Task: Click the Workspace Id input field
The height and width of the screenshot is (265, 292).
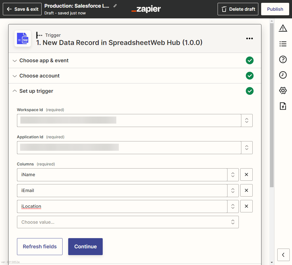Action: click(x=129, y=120)
